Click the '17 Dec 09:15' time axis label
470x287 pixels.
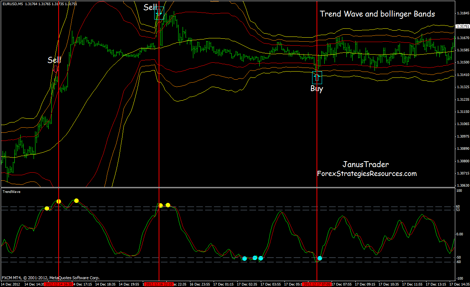[x=365, y=284]
